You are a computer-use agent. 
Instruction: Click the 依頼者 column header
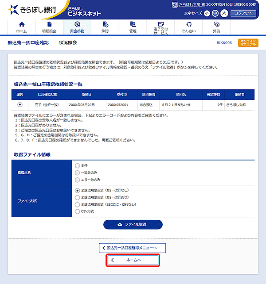pyautogui.click(x=239, y=95)
